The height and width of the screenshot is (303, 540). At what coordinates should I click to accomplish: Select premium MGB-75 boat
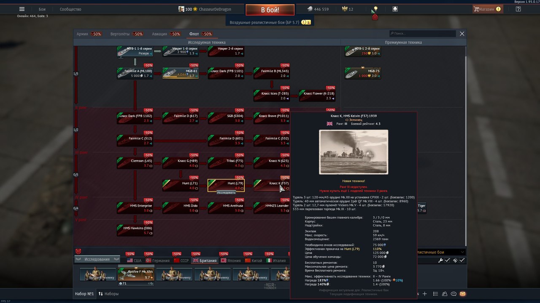[x=363, y=73]
